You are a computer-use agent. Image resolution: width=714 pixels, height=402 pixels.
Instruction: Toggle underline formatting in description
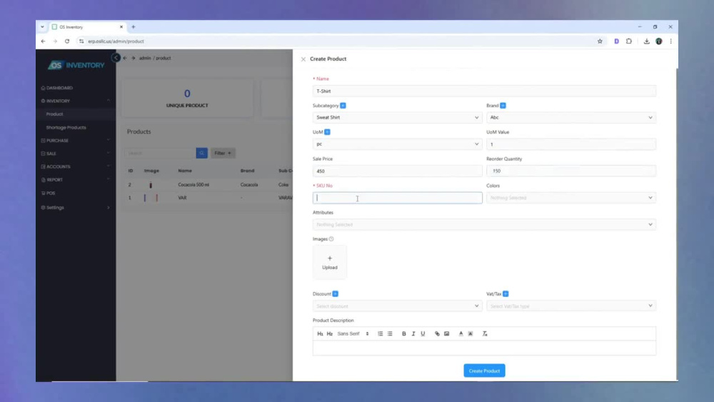coord(423,333)
